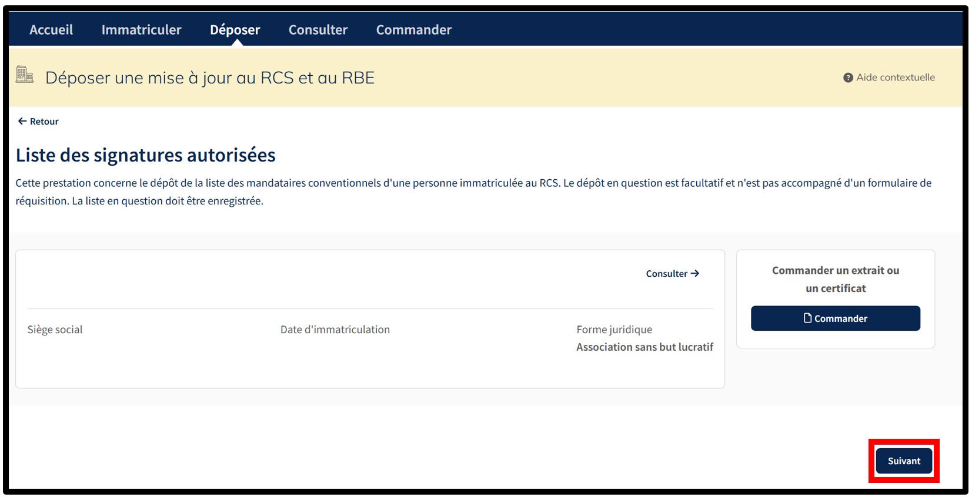This screenshot has width=972, height=497.
Task: Open the Aide contextuelle link text
Action: point(895,78)
